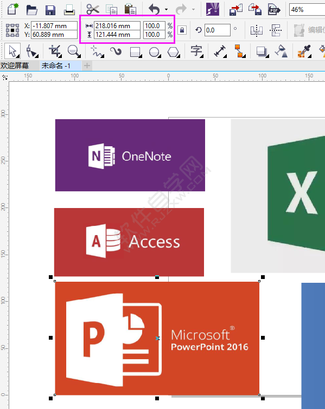
Task: Click the Mirror horizontally button
Action: click(256, 30)
